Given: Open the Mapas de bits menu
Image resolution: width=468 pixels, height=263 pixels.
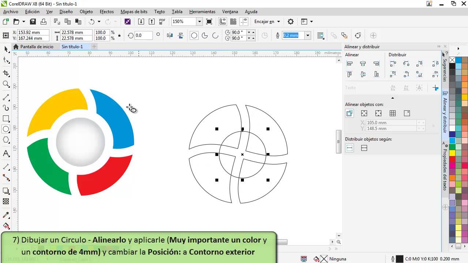Looking at the screenshot, I should 134,12.
